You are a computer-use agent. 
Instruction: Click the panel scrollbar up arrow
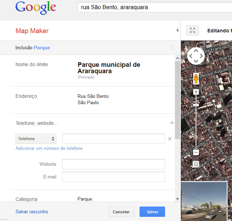[x=177, y=58]
